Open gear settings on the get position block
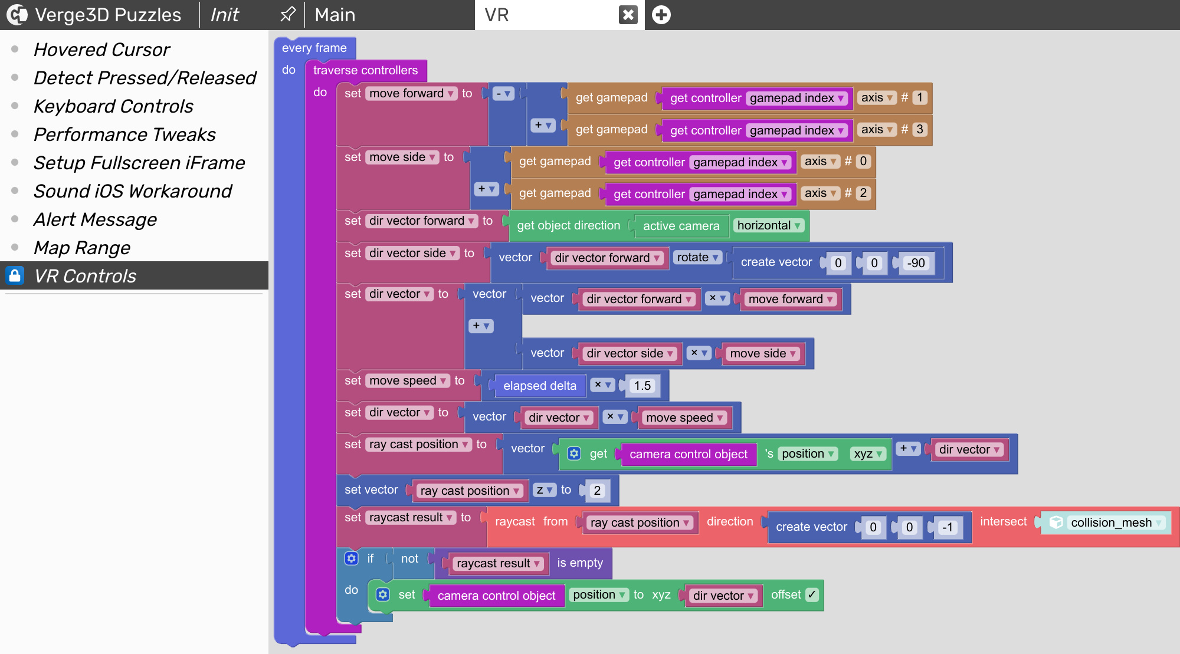This screenshot has width=1180, height=654. 574,453
